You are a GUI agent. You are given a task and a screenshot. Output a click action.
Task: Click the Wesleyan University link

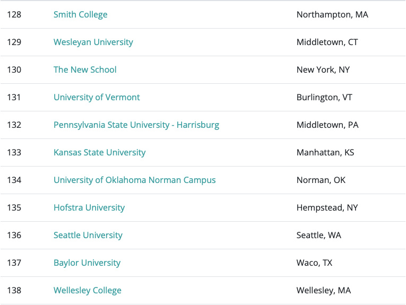click(93, 42)
